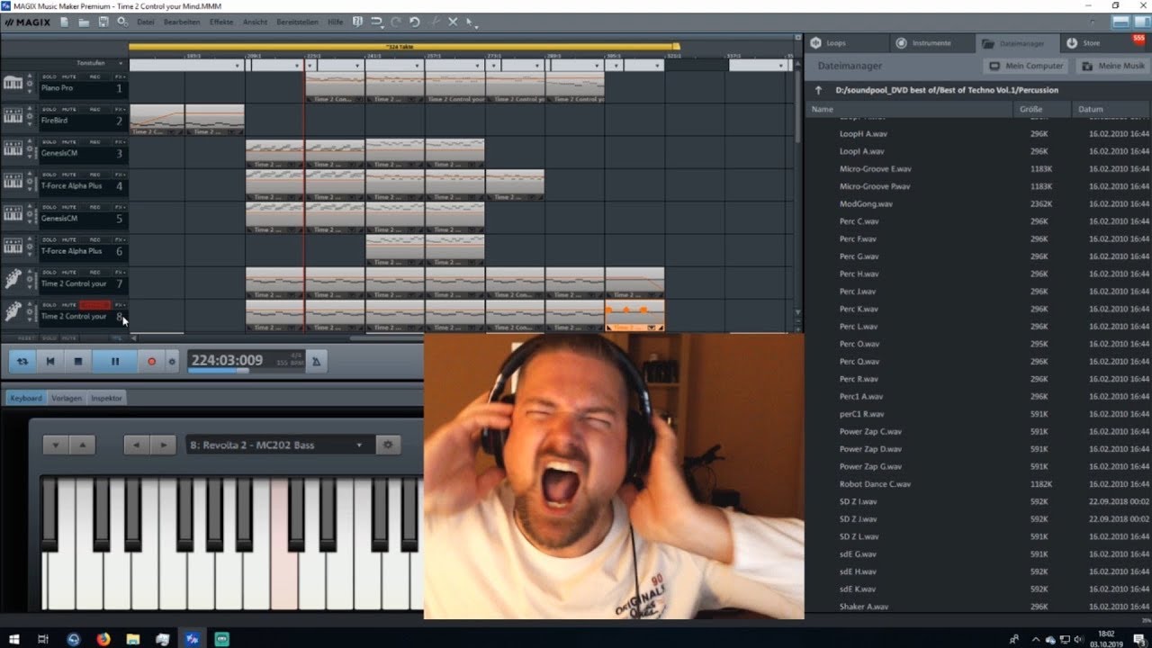Open the notification center icon

[x=1138, y=639]
